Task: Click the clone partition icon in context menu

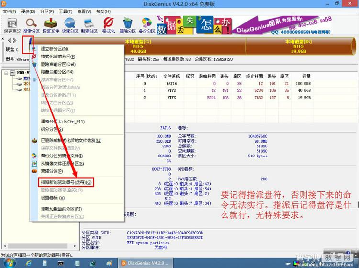Action: coord(34,171)
